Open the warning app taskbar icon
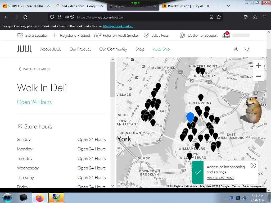Screen dimensions: 271x203 coord(56,198)
